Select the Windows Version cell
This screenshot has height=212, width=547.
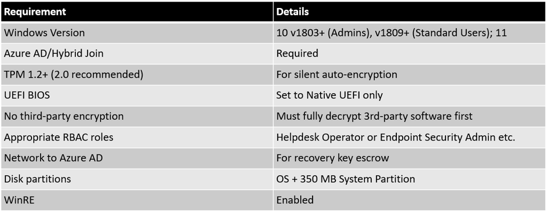click(137, 32)
